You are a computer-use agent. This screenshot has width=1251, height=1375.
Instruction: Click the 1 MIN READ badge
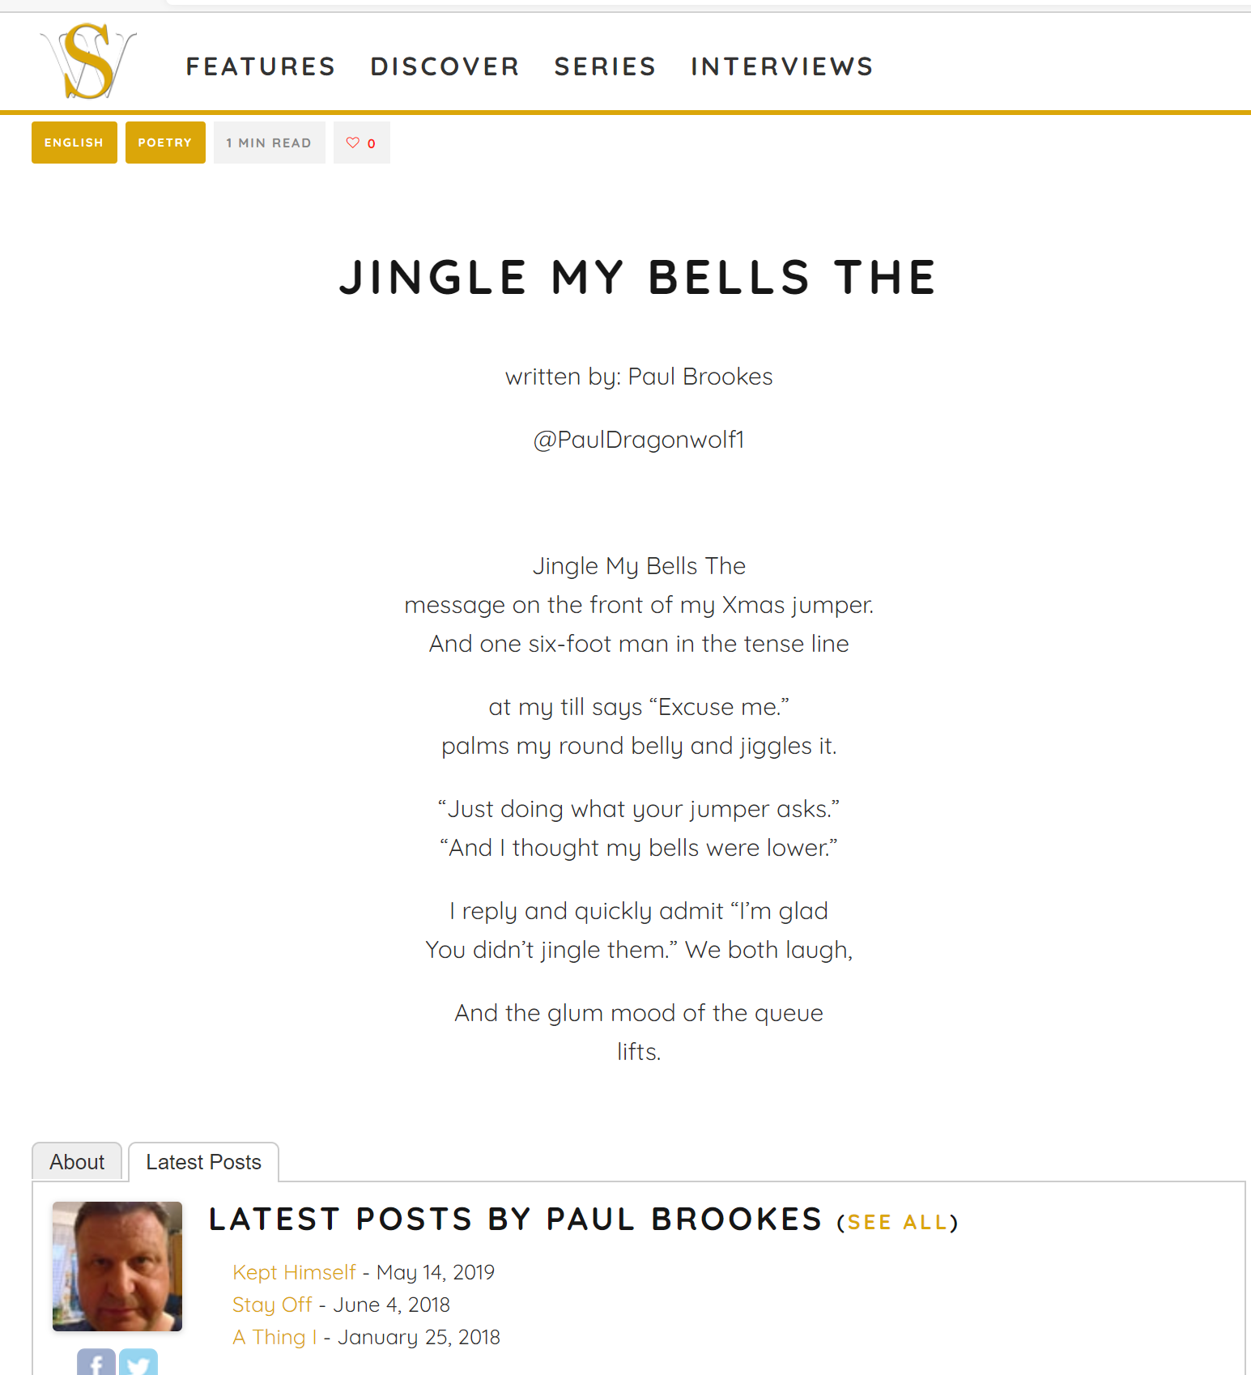tap(269, 143)
